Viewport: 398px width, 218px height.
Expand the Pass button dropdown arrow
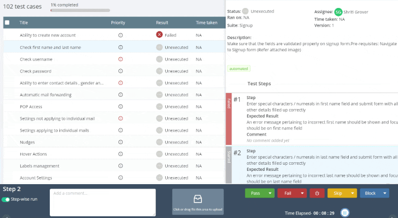click(x=270, y=193)
